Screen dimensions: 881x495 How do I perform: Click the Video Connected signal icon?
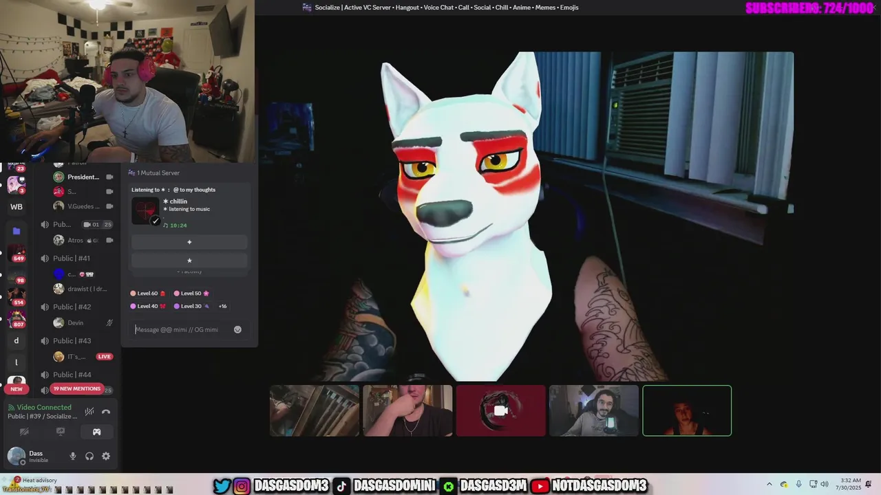[11, 407]
